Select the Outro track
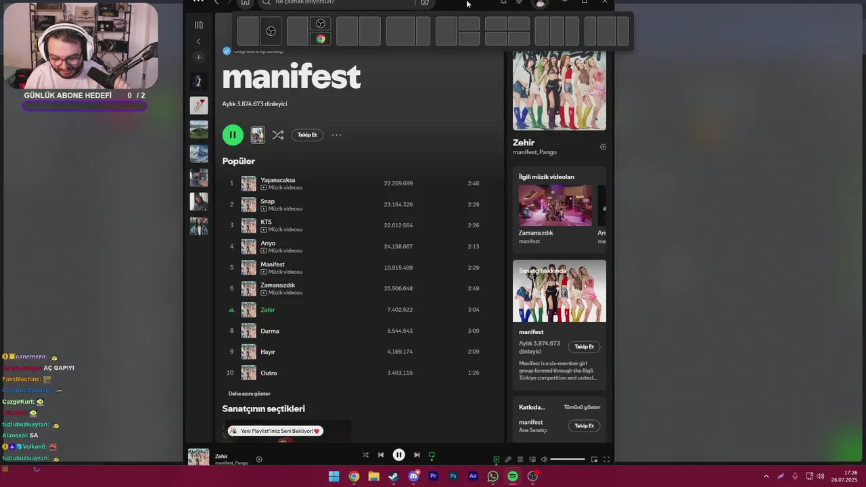 [x=358, y=373]
